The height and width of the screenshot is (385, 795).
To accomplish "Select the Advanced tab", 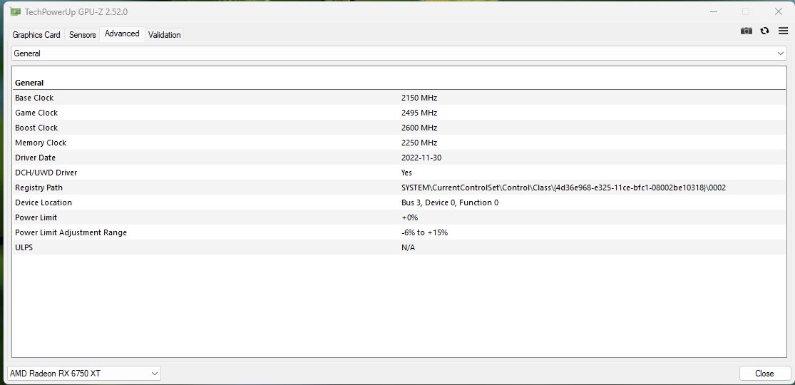I will [122, 34].
